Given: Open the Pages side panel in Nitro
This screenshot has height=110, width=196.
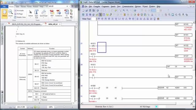Looking at the screenshot, I should 2,29.
